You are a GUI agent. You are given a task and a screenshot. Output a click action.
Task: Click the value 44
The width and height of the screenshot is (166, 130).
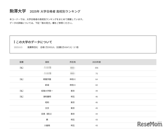coord(96,114)
